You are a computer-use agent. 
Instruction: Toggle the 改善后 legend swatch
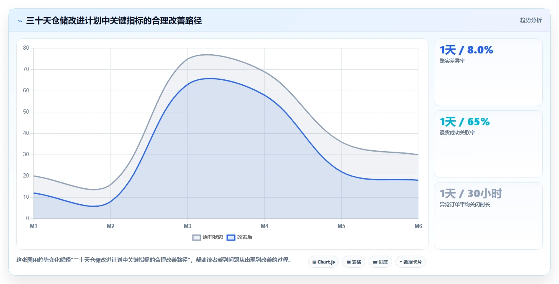(x=231, y=237)
